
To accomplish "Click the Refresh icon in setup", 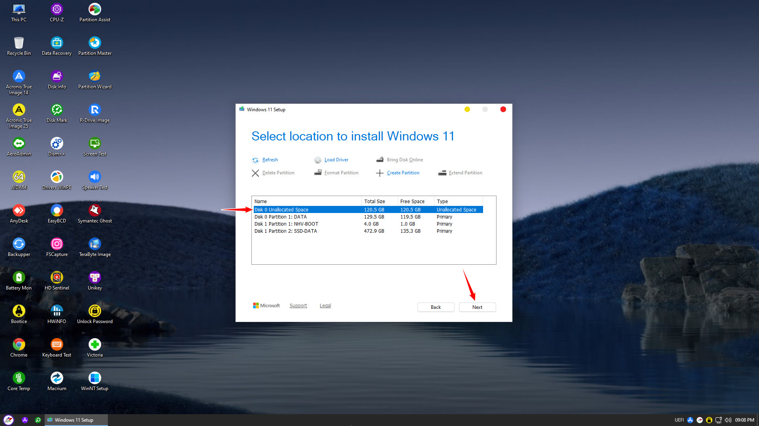I will pyautogui.click(x=255, y=160).
